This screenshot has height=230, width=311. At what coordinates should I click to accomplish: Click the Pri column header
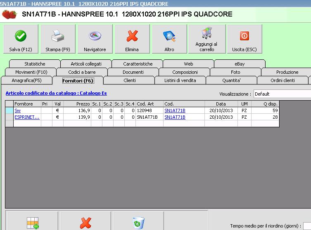pos(47,104)
